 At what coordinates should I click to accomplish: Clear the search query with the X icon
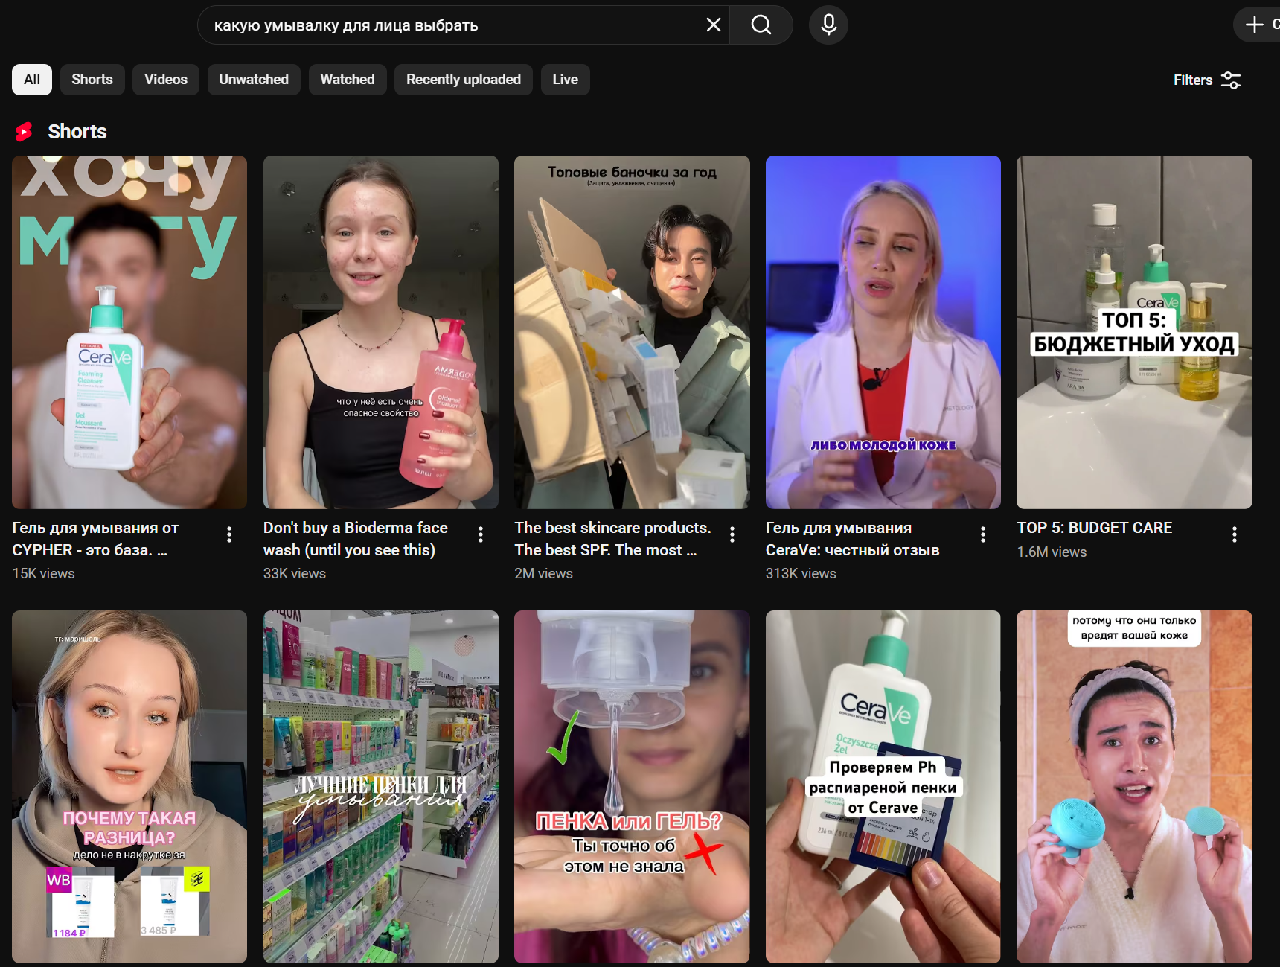[x=713, y=25]
